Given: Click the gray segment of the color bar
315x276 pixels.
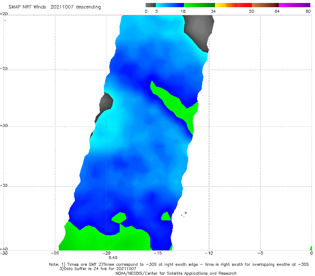Looking at the screenshot, I should coord(151,5).
